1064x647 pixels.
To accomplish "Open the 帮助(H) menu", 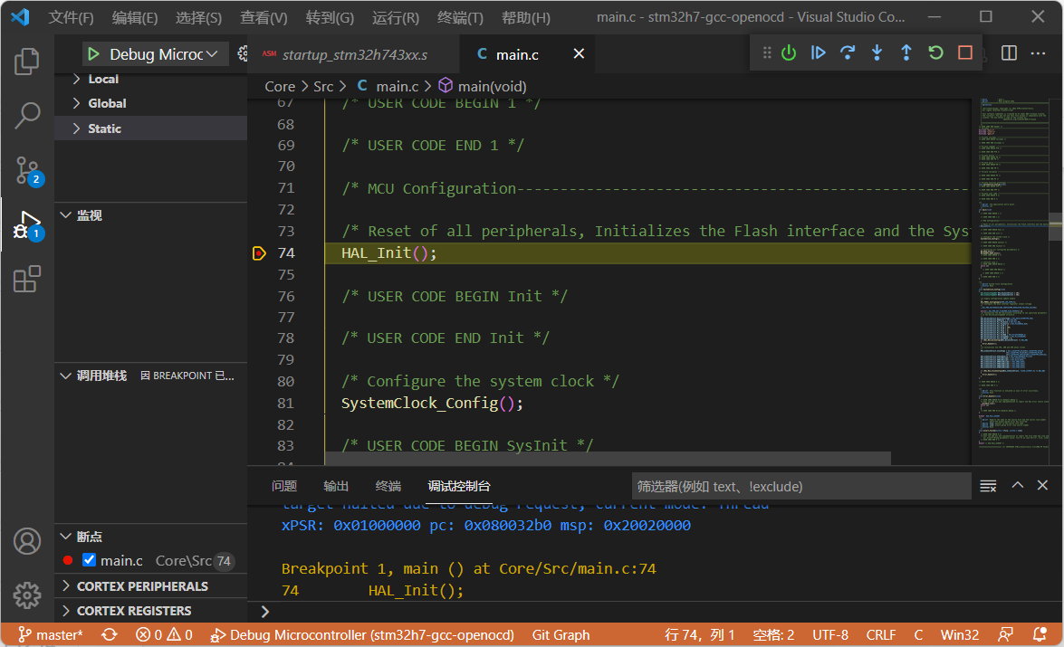I will coord(526,17).
